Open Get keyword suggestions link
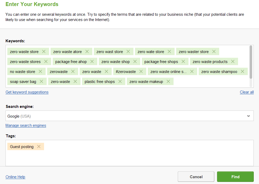Viewport: 259px width, 184px height. click(27, 92)
